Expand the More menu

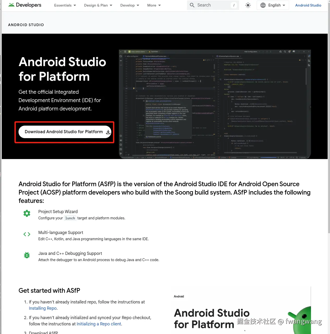click(152, 5)
